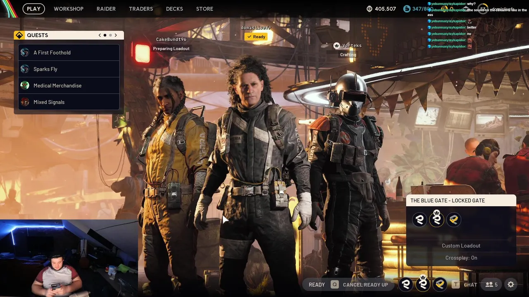
Task: Click the crown leader icon beside Vorteks
Action: [337, 46]
